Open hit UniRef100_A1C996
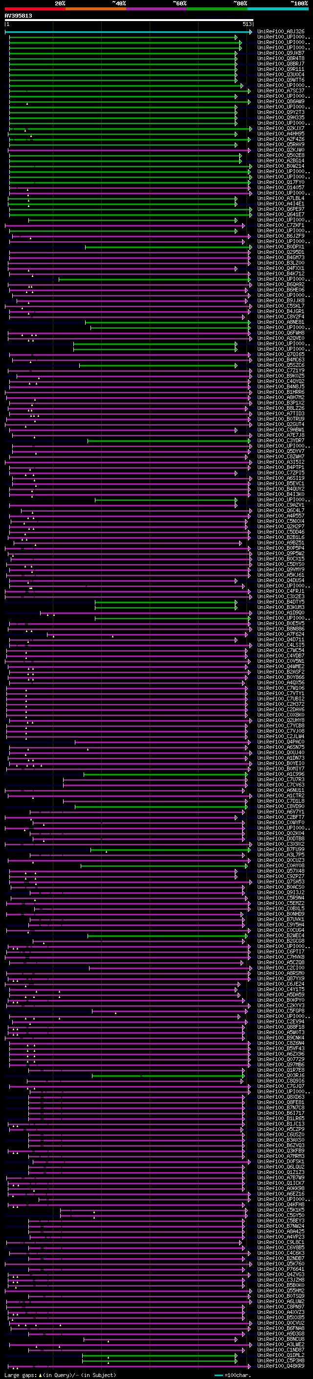 [x=281, y=774]
